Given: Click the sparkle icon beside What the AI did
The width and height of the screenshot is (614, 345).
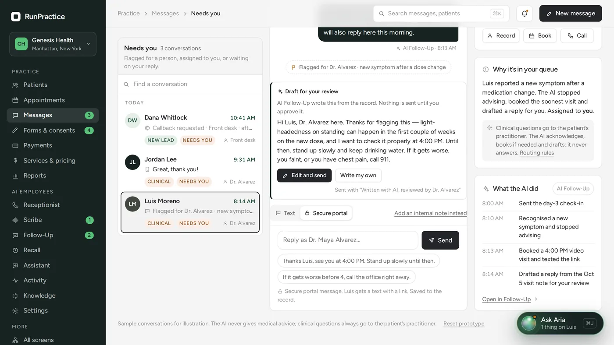Looking at the screenshot, I should tap(486, 189).
